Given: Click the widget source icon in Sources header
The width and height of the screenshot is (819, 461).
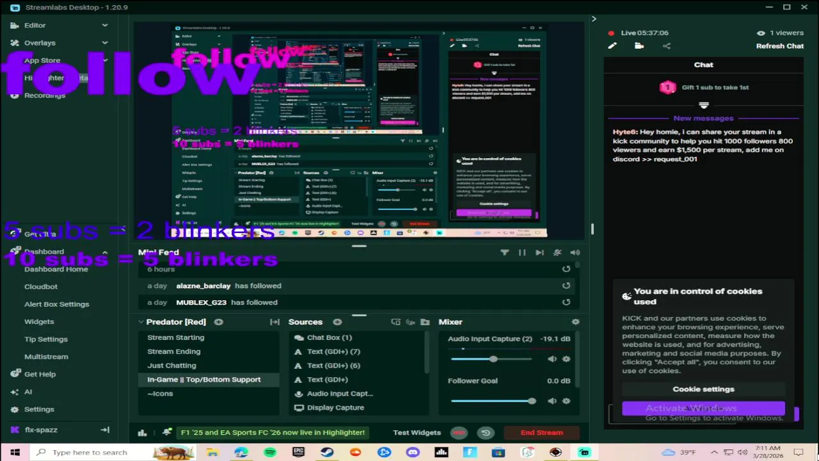Looking at the screenshot, I should point(395,322).
